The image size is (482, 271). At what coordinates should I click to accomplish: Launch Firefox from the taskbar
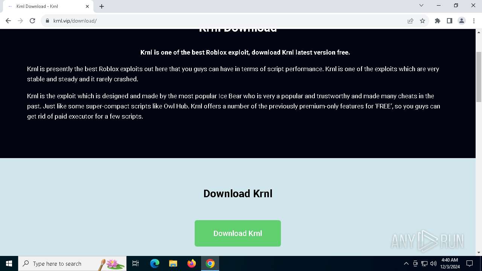pyautogui.click(x=192, y=263)
